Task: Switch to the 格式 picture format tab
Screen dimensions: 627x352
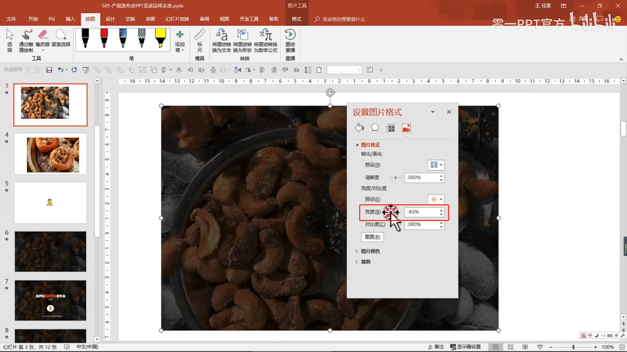Action: (x=297, y=19)
